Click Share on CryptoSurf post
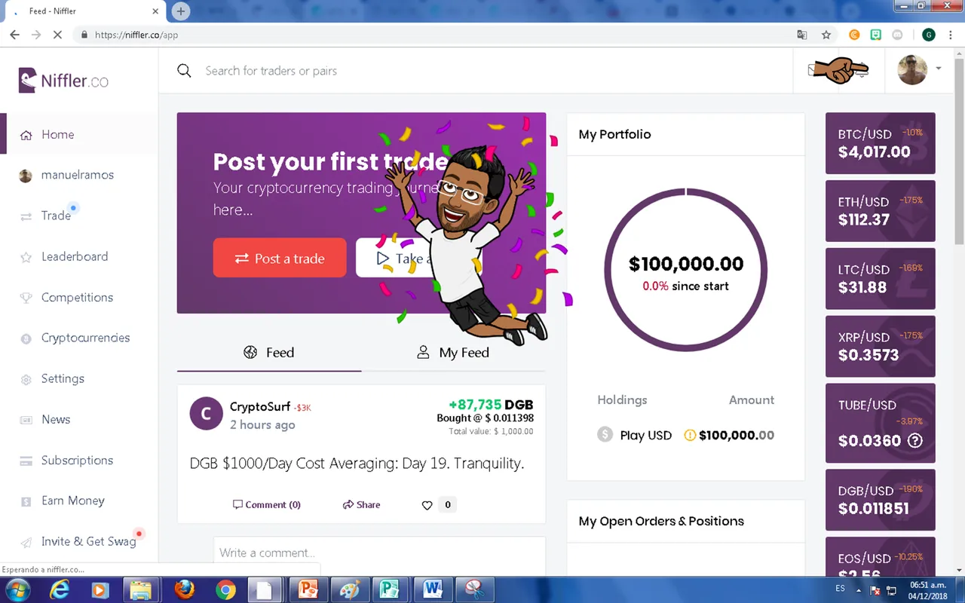This screenshot has width=965, height=603. (361, 505)
